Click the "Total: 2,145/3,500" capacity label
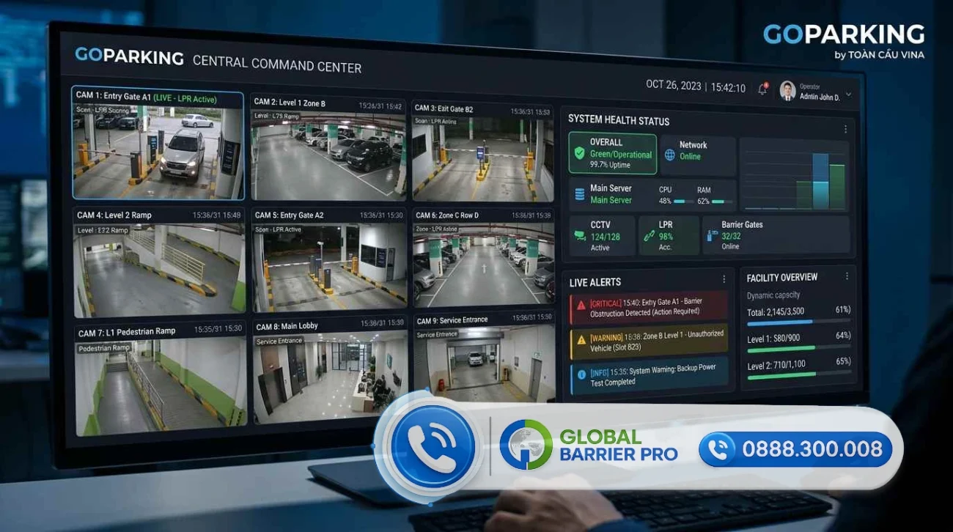The image size is (953, 532). 776,311
